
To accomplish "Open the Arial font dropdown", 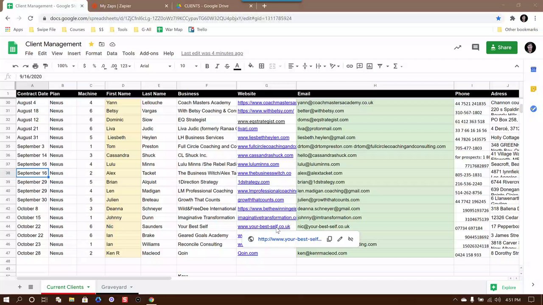I will click(x=155, y=66).
